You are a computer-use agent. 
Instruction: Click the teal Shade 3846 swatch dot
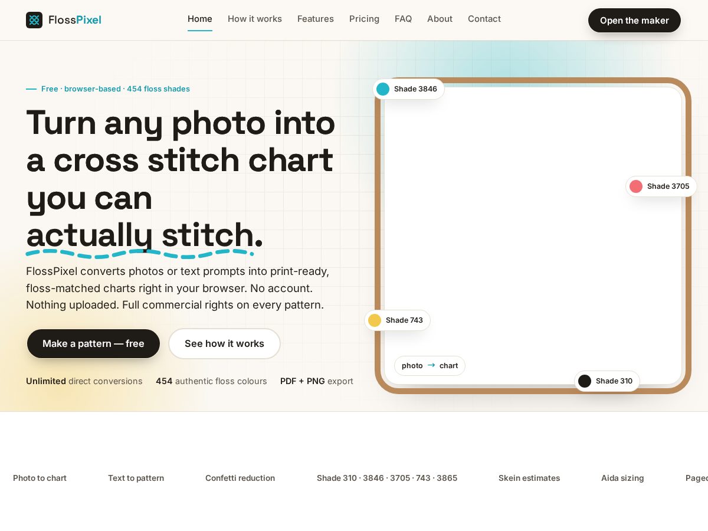[383, 89]
